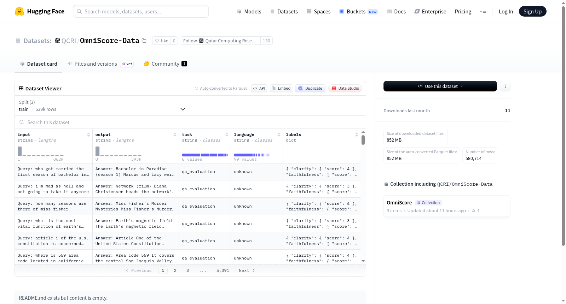Select current page 1 button
The width and height of the screenshot is (566, 304).
[x=163, y=270]
